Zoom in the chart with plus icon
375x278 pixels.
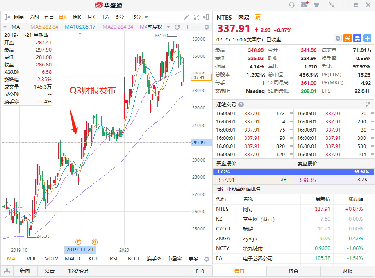click(x=187, y=27)
